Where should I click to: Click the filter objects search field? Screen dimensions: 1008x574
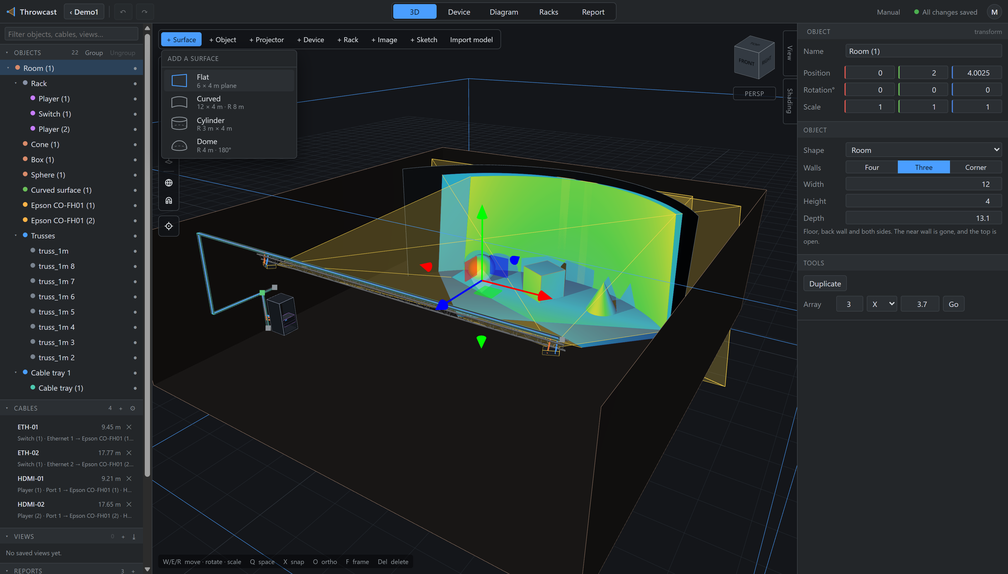coord(71,34)
